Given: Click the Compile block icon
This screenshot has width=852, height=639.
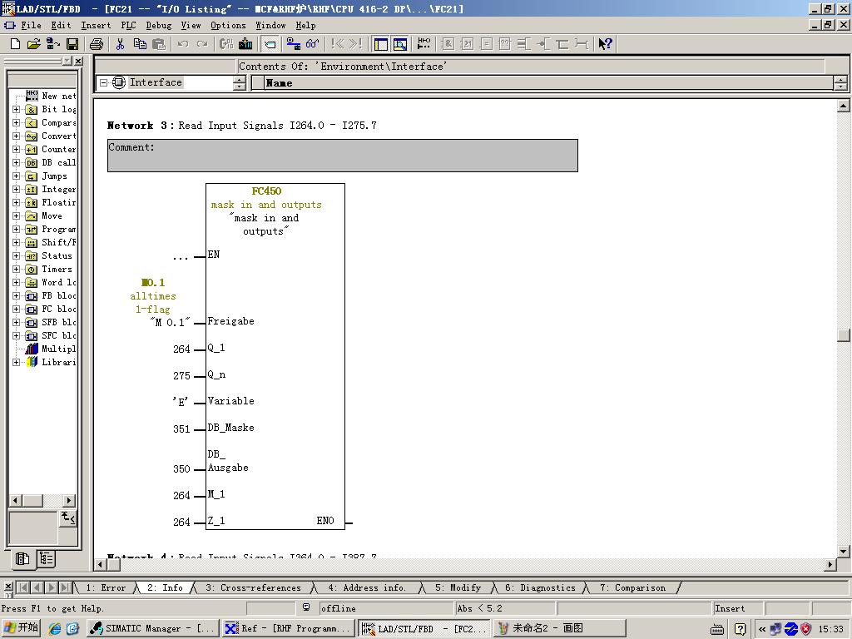Looking at the screenshot, I should pyautogui.click(x=226, y=44).
